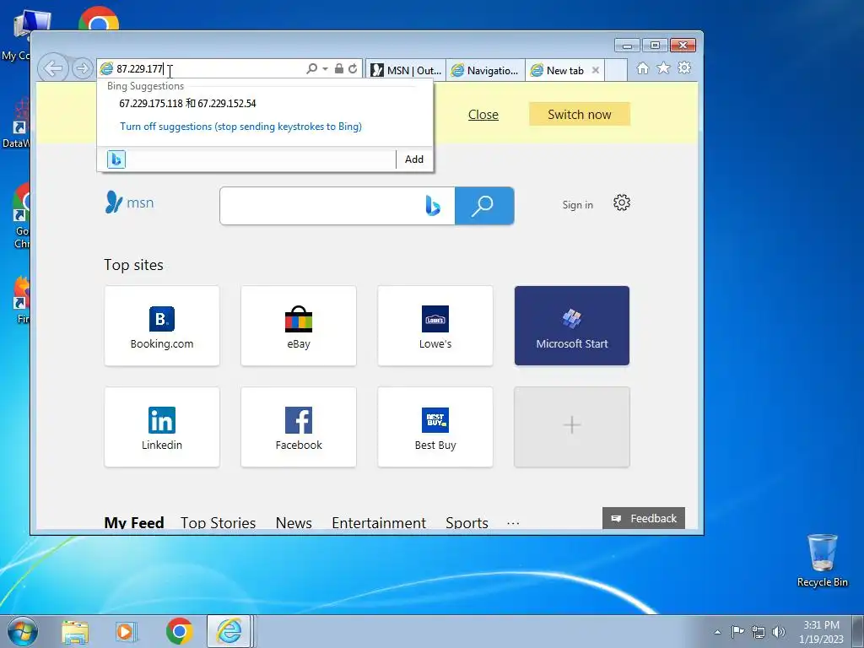Select the Google Chrome desktop shortcut at top
This screenshot has width=864, height=648.
pos(99,19)
